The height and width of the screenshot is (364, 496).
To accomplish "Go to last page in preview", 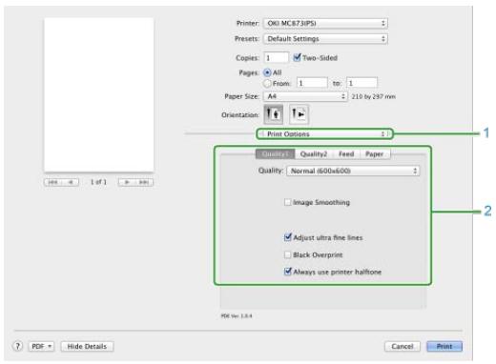I will [x=144, y=182].
